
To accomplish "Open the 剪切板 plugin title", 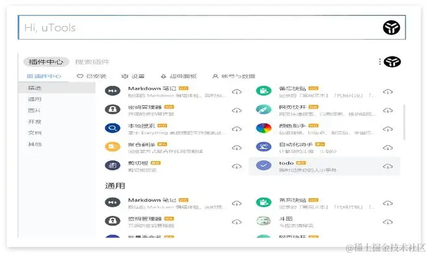I will click(x=138, y=162).
